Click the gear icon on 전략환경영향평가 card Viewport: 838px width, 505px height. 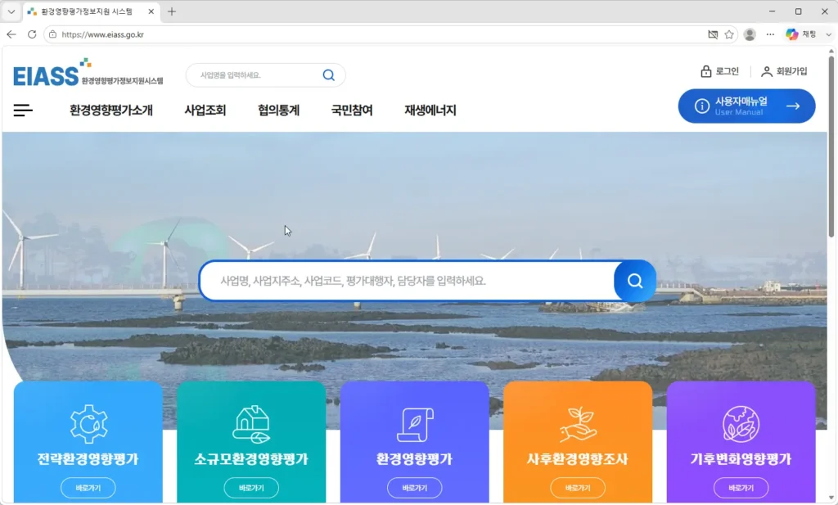(x=88, y=424)
